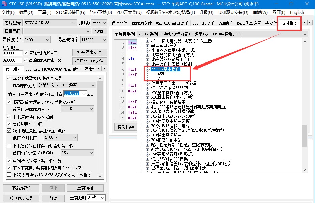The image size is (315, 203).
Task: Switch to the Keil仿真设置 tab
Action: pos(249,23)
